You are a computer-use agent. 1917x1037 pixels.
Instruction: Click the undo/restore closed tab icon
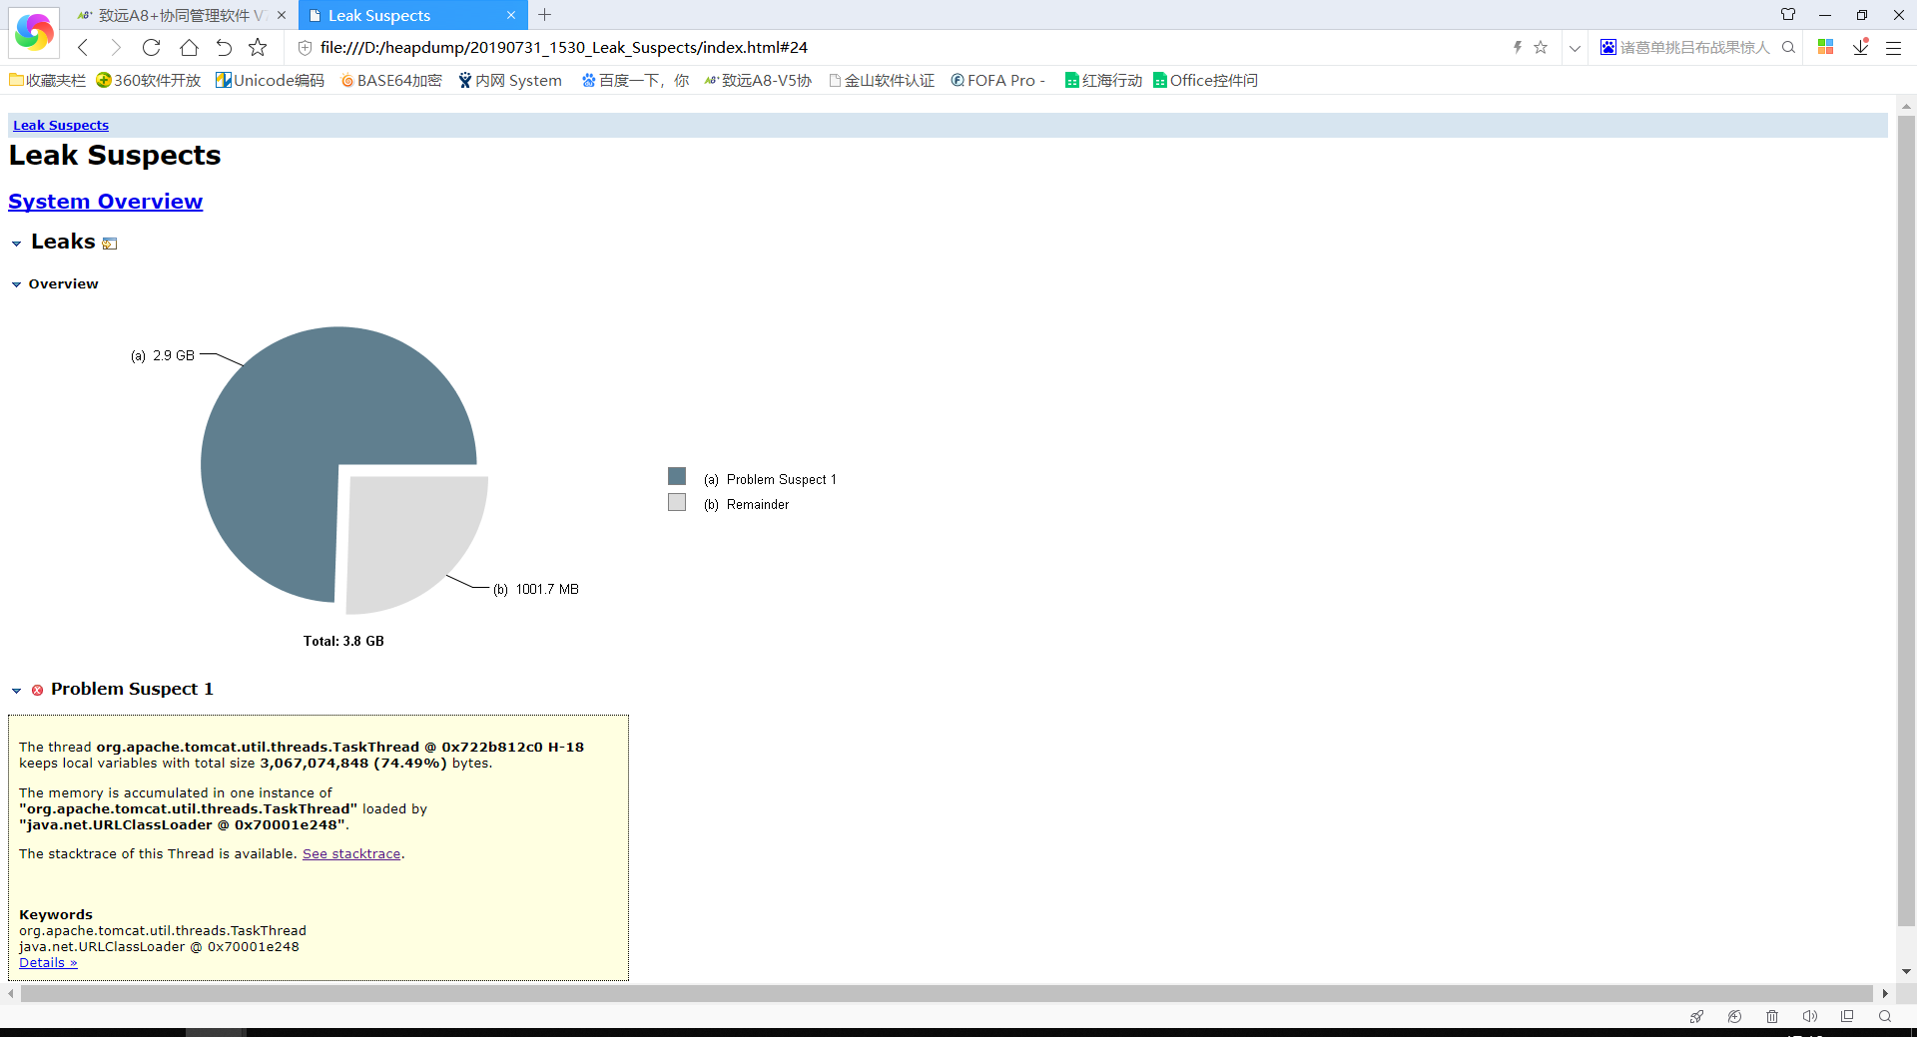point(224,47)
